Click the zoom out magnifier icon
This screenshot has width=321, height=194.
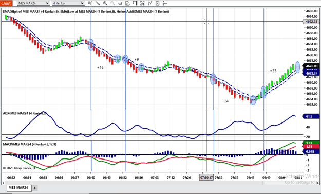pyautogui.click(x=112, y=3)
